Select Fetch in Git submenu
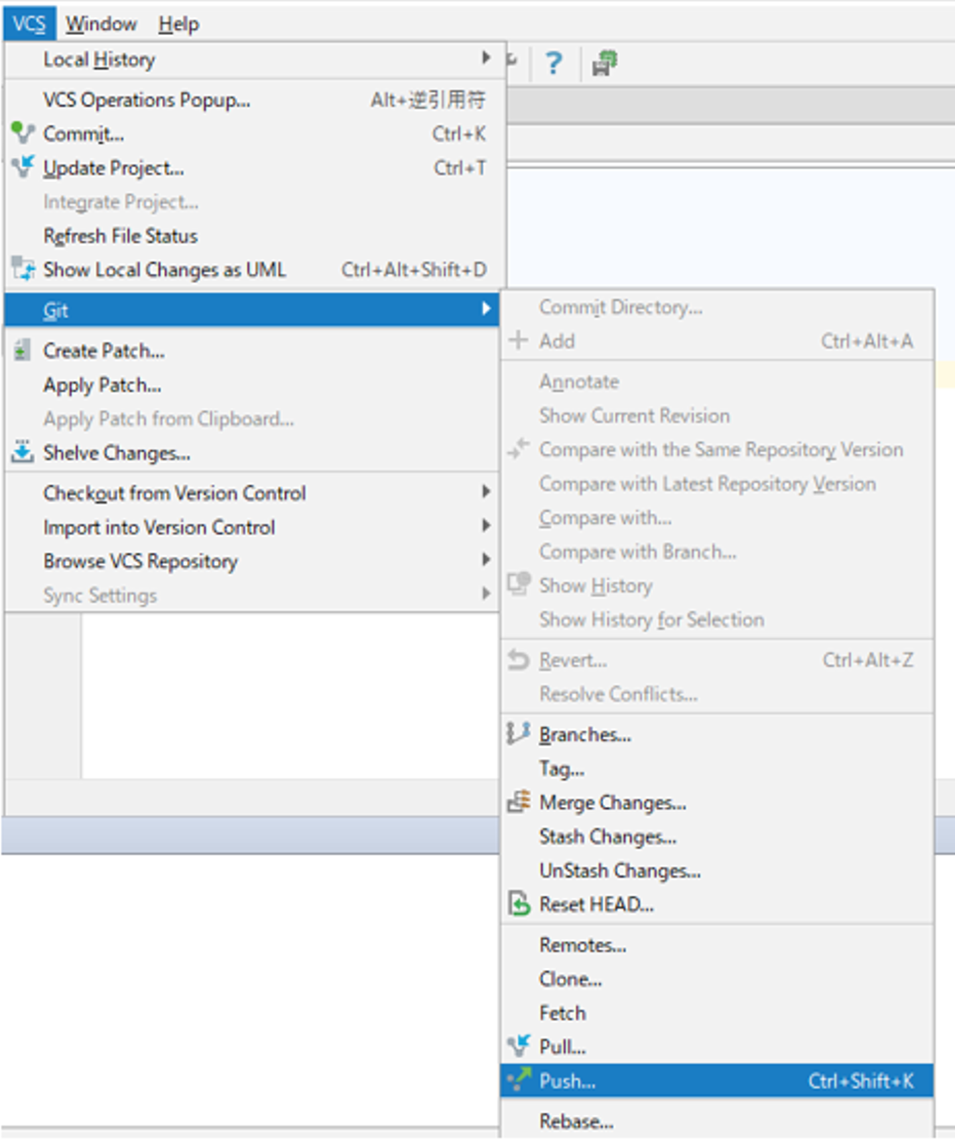This screenshot has height=1147, width=955. 718,1013
